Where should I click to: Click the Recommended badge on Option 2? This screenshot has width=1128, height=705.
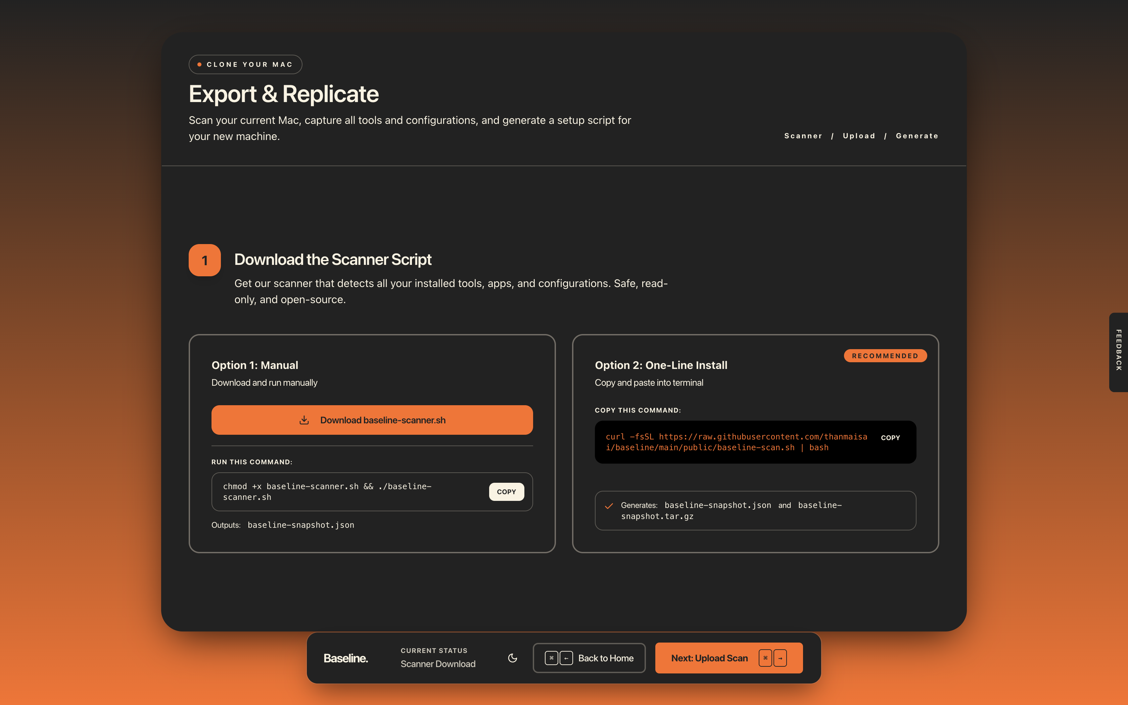coord(885,355)
